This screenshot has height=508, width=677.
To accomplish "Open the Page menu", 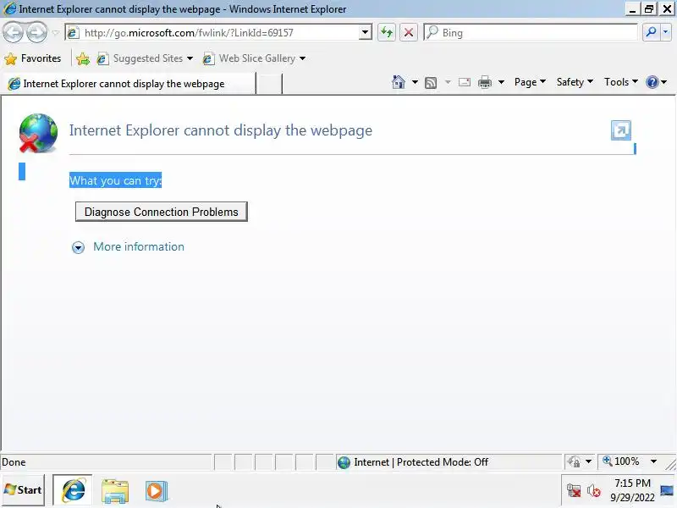I will tap(531, 82).
